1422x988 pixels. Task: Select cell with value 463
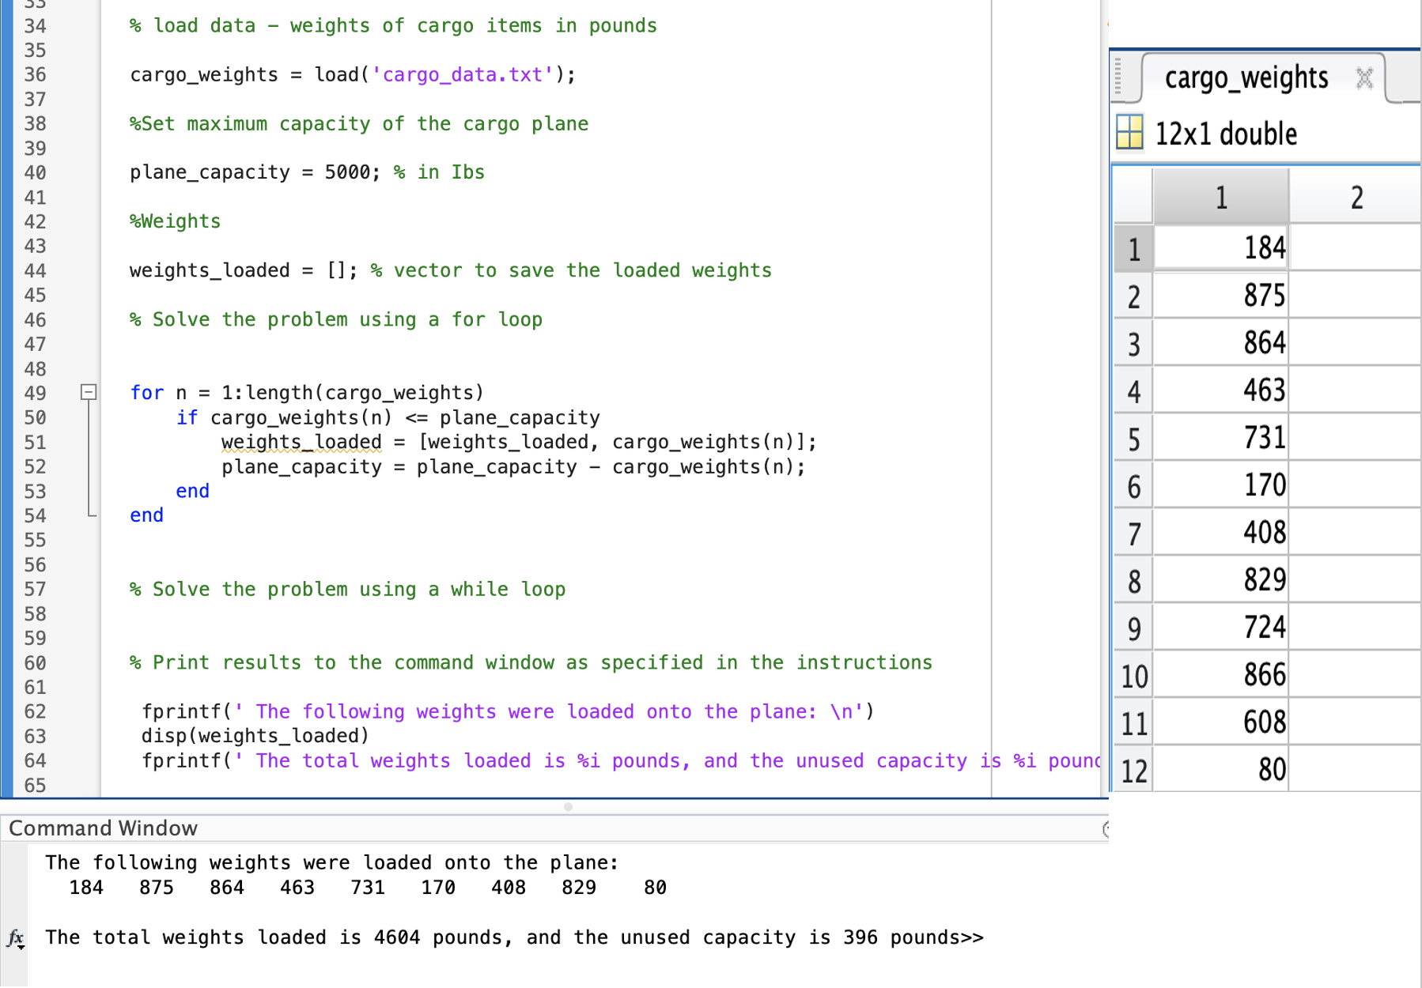click(1221, 390)
